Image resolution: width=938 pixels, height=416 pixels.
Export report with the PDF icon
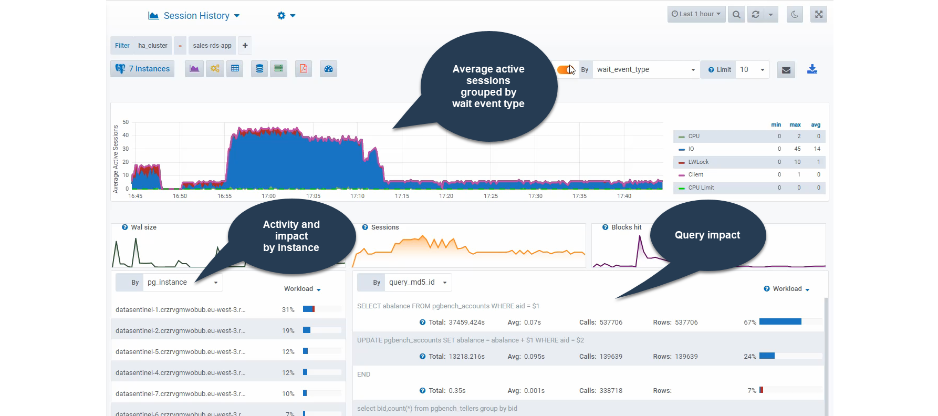[304, 69]
